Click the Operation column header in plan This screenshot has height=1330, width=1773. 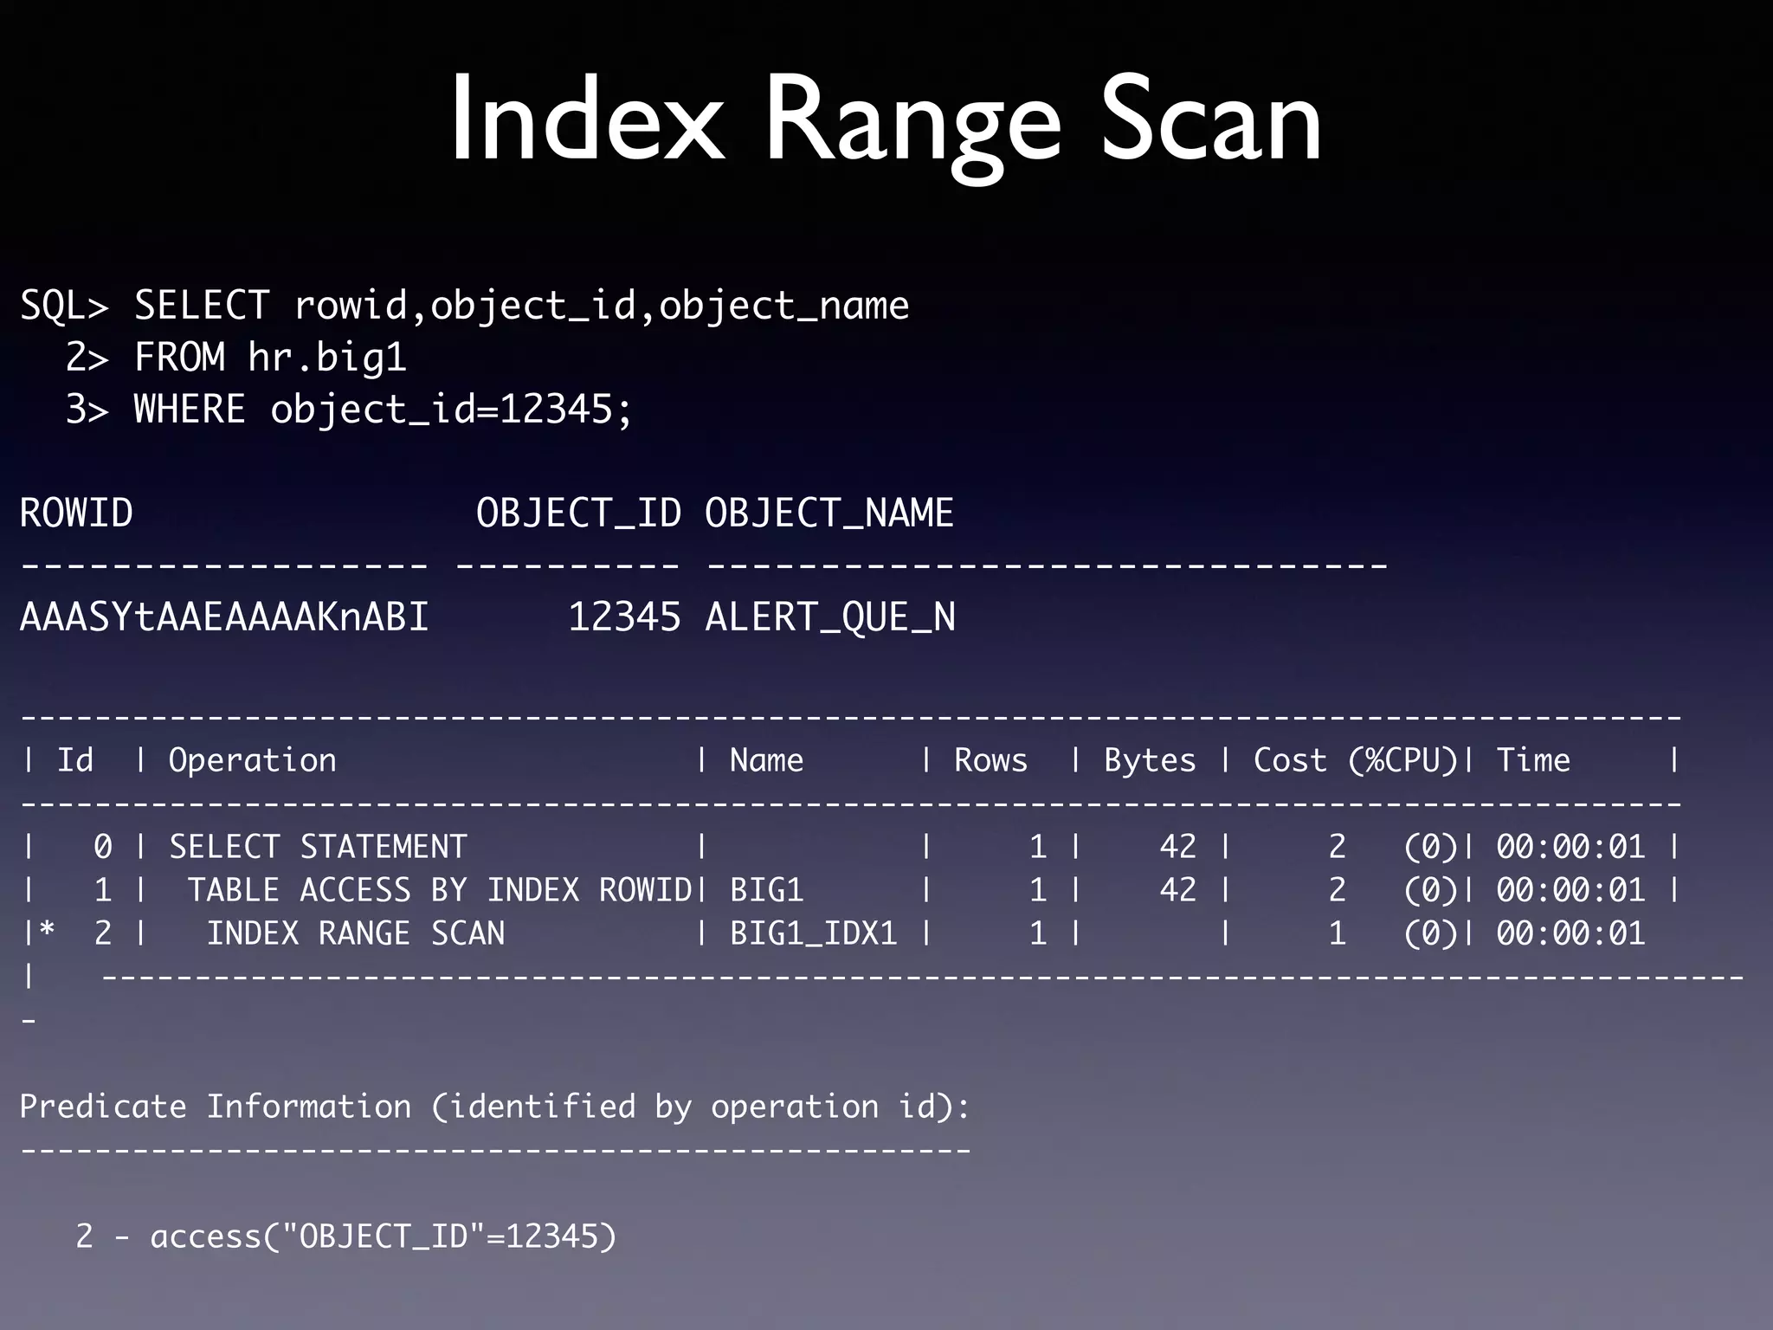252,760
